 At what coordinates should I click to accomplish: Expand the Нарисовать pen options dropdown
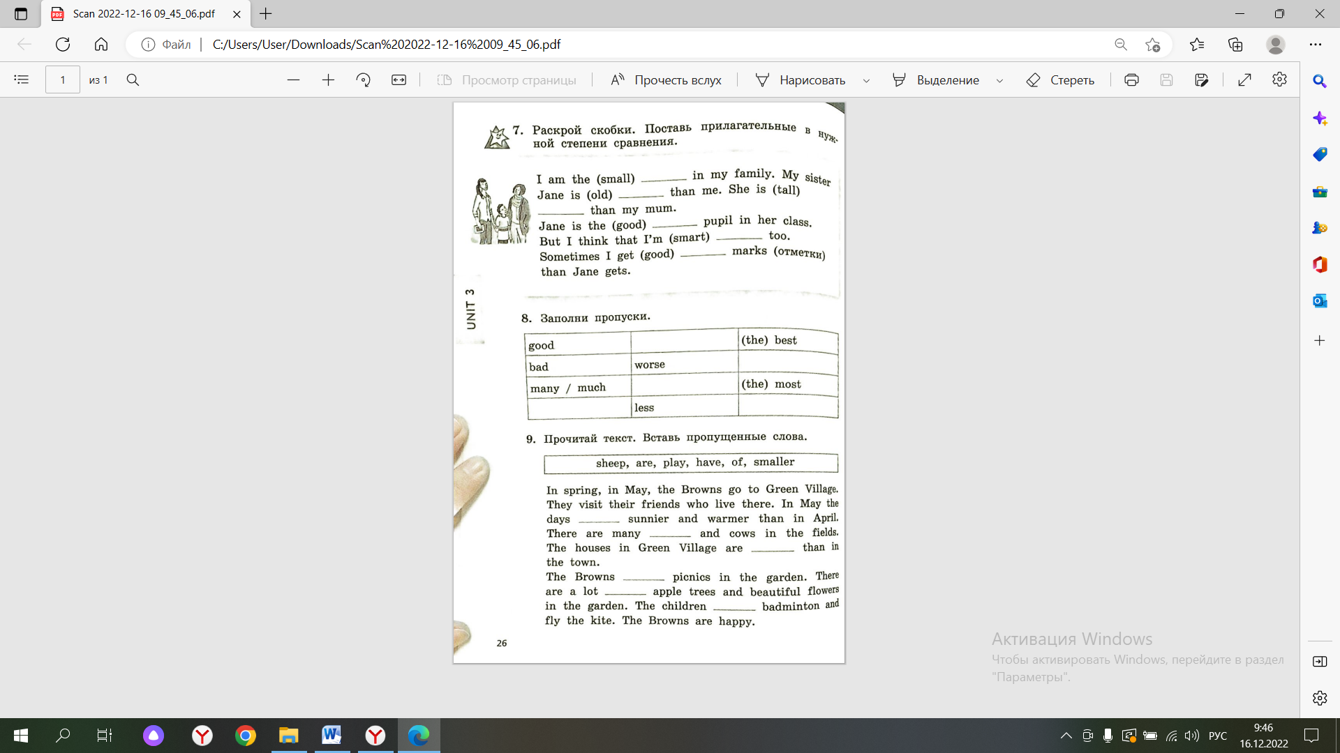[x=866, y=80]
